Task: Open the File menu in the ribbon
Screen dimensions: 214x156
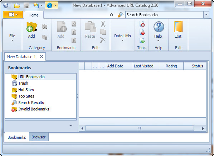Action: pos(12,37)
